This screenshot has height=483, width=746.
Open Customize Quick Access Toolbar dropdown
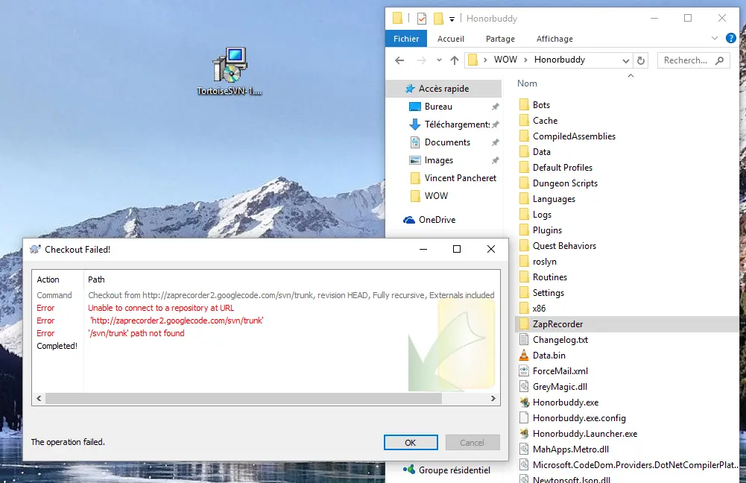pyautogui.click(x=452, y=19)
